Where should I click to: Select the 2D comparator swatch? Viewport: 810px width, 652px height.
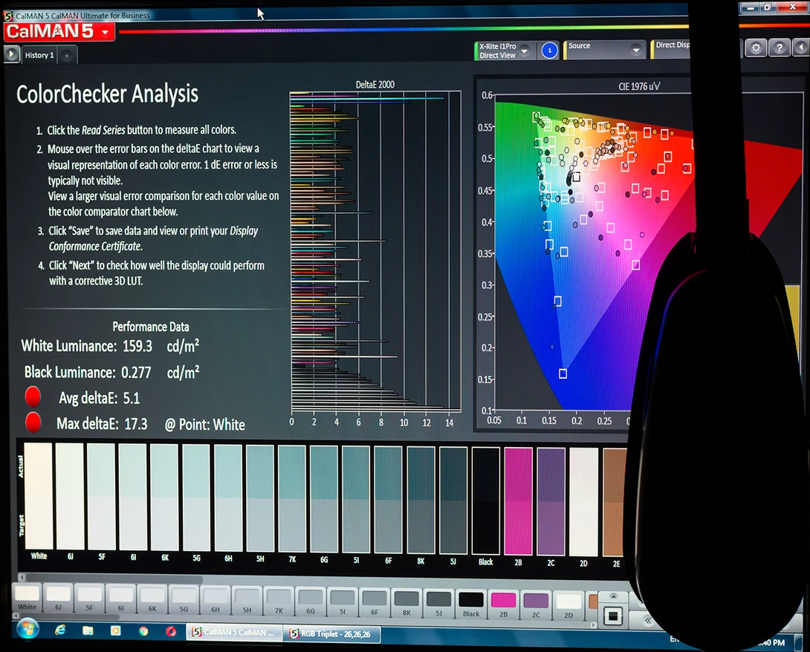point(584,502)
